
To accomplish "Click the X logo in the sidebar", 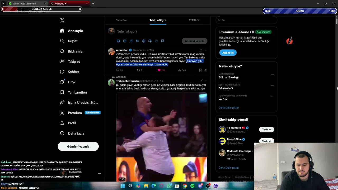I will point(62,20).
